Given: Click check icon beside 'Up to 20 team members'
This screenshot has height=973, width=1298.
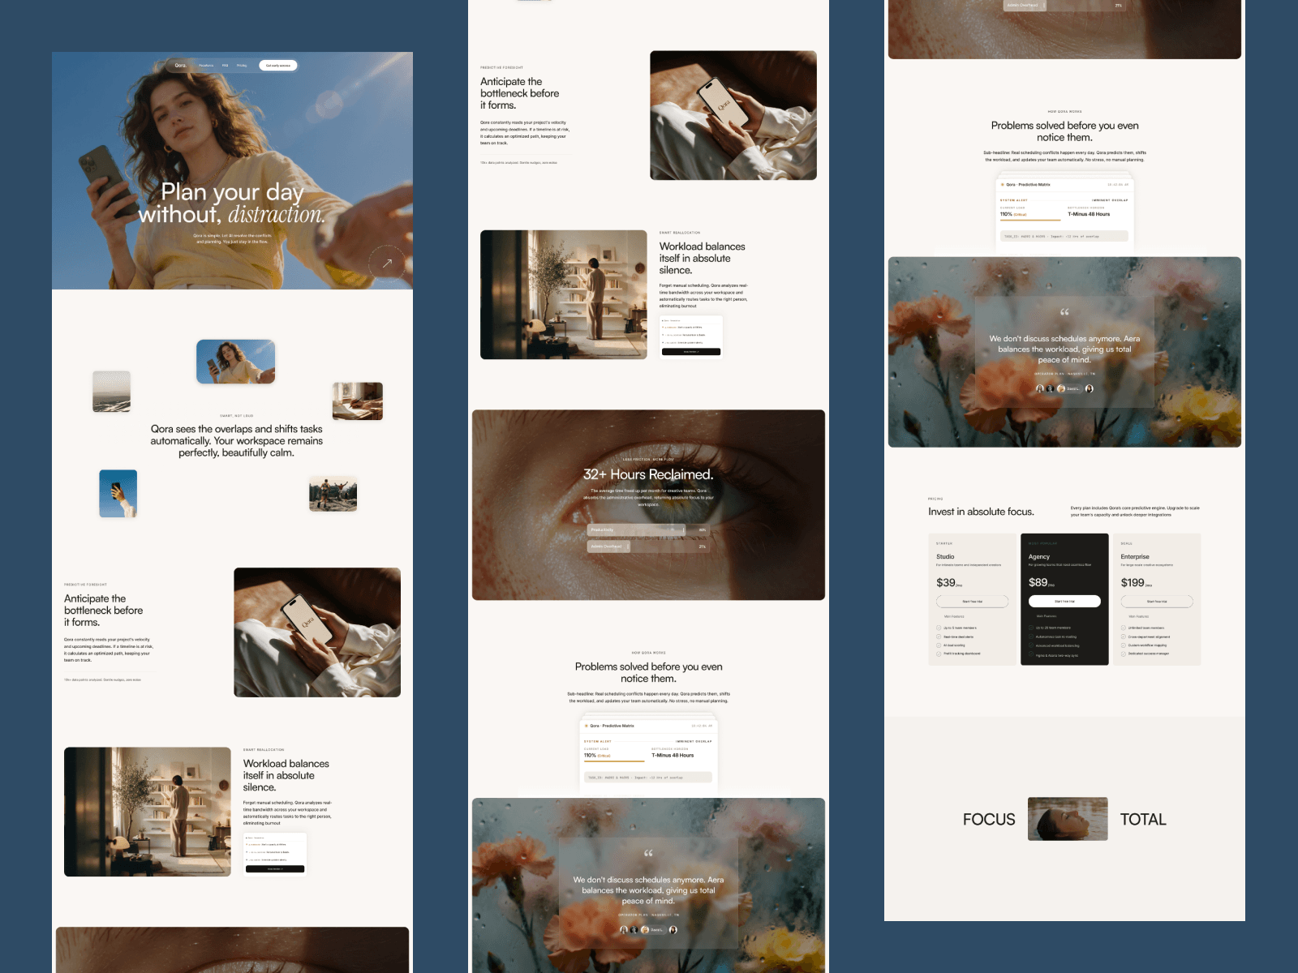Looking at the screenshot, I should [x=1031, y=628].
